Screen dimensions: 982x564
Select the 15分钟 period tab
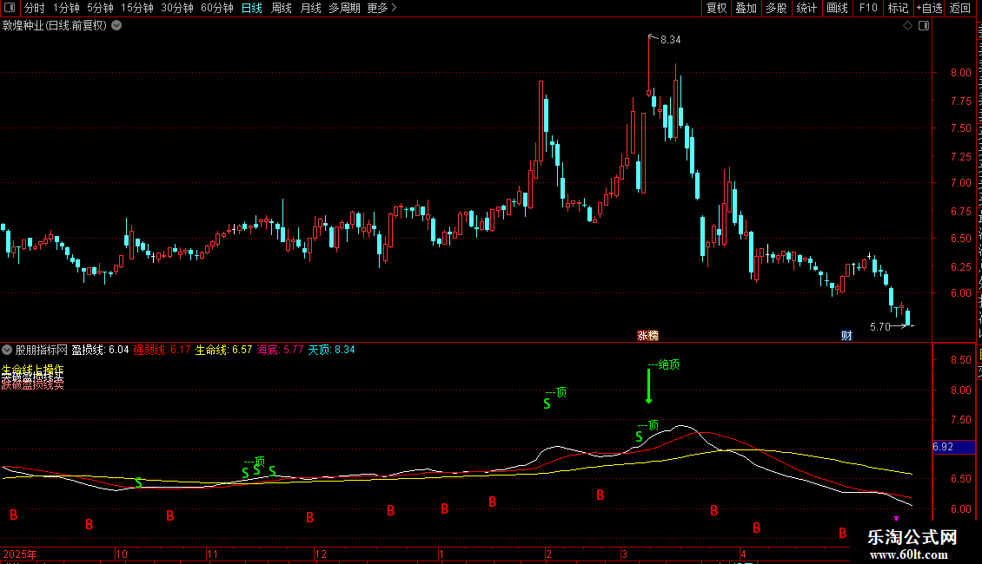point(137,8)
